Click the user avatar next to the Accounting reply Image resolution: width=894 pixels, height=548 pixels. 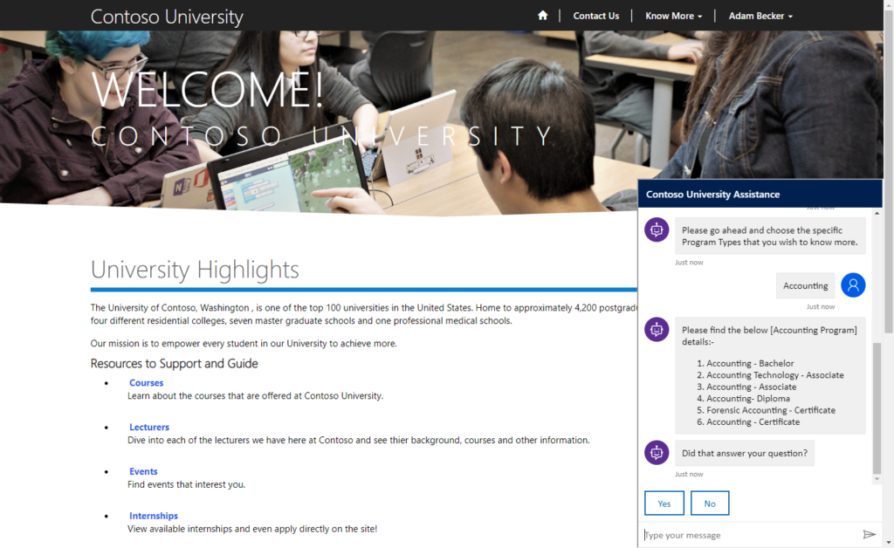click(x=853, y=284)
